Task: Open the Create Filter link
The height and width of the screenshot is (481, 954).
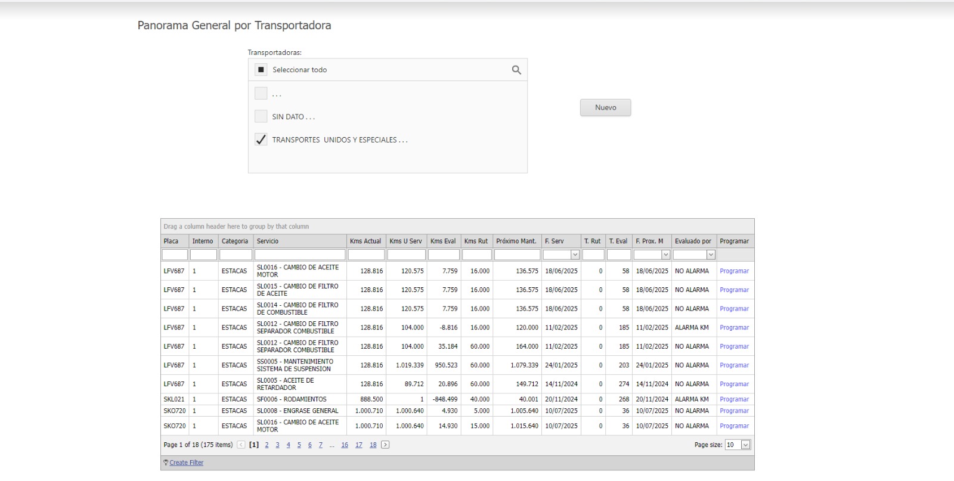Action: [x=186, y=463]
